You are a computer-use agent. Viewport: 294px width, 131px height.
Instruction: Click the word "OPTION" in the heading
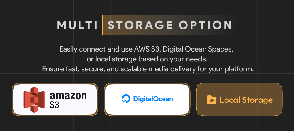click(205, 25)
